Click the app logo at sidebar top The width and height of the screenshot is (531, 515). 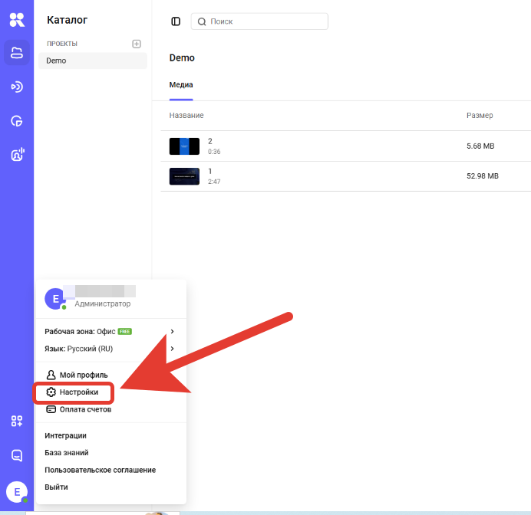point(17,20)
